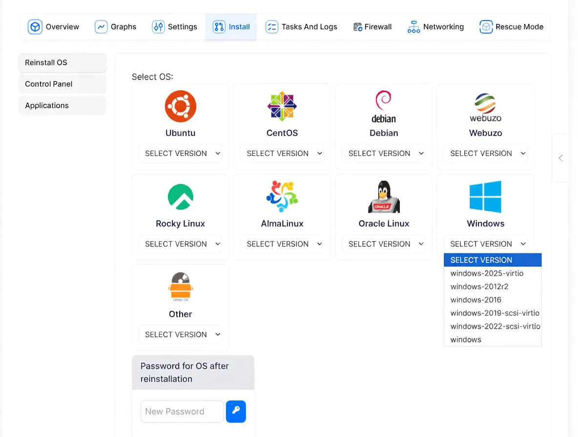Click the AlmaLinux logo
The height and width of the screenshot is (437, 578).
click(x=282, y=196)
